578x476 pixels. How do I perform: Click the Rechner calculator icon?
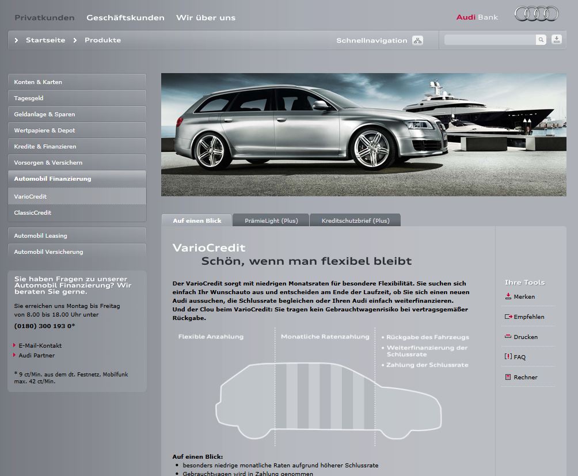508,377
